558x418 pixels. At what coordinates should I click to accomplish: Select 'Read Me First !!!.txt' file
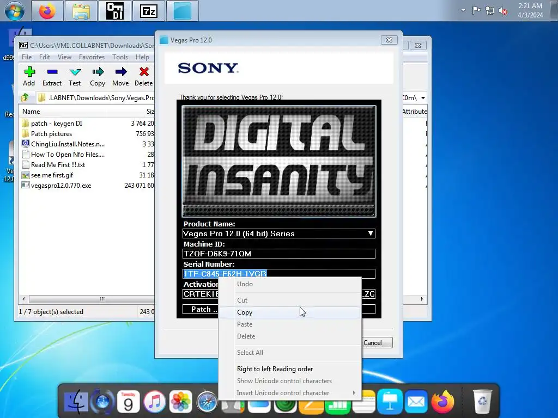pyautogui.click(x=58, y=164)
